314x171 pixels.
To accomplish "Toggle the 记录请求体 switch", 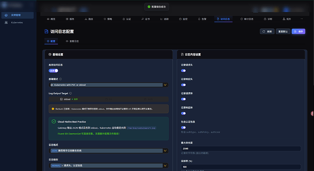I will 183,99.
